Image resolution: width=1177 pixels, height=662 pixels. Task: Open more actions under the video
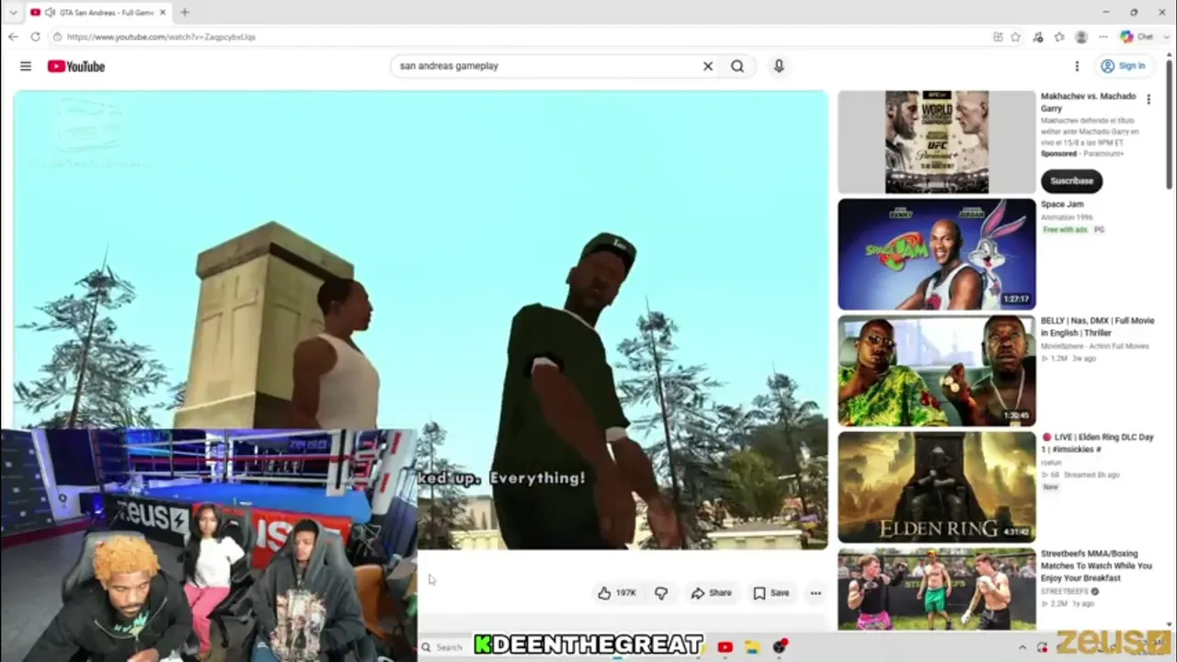coord(816,593)
